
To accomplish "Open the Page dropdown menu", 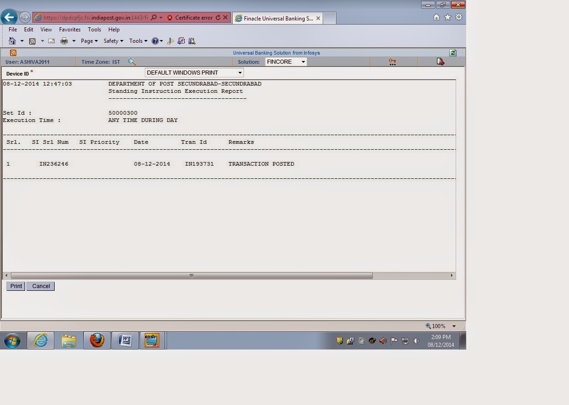I will click(89, 41).
